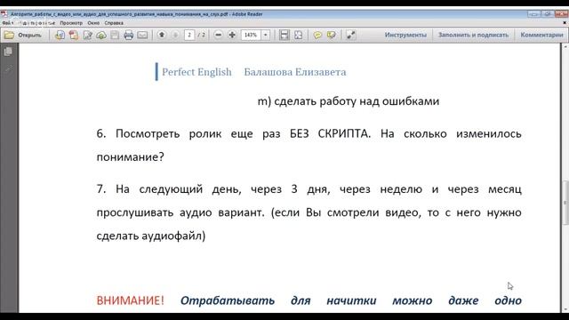This screenshot has width=569, height=320.
Task: Click the Sign document pen icon
Action: (87, 36)
